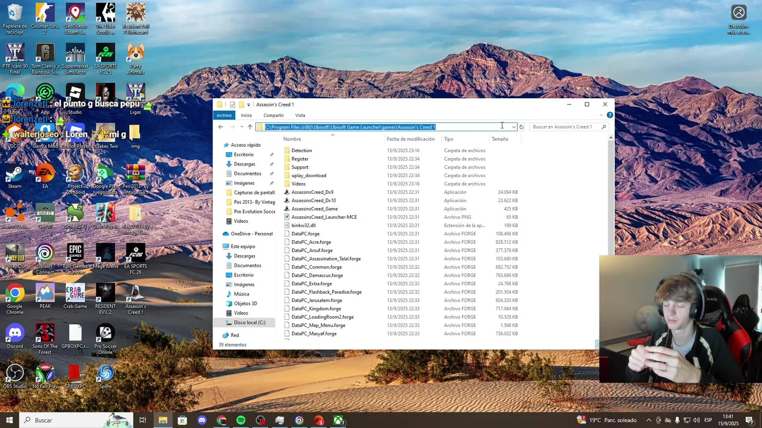762x428 pixels.
Task: Click the Explorer search box
Action: pos(569,127)
